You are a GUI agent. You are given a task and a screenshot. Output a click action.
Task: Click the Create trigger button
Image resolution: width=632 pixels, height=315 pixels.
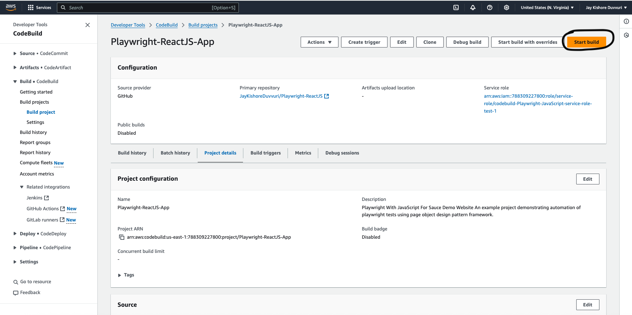coord(364,42)
